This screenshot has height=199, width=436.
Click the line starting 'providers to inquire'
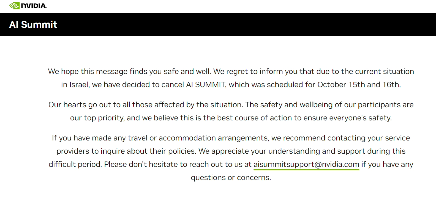click(x=231, y=151)
